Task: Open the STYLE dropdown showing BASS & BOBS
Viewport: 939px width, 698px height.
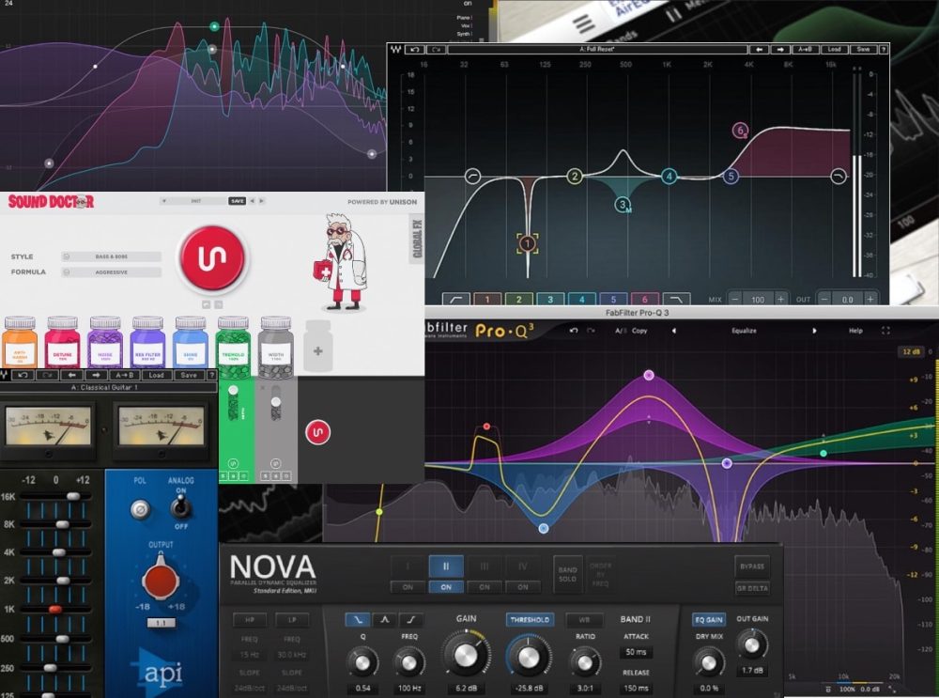Action: [x=110, y=256]
